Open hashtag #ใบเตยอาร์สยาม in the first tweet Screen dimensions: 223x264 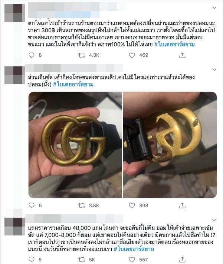(x=174, y=44)
